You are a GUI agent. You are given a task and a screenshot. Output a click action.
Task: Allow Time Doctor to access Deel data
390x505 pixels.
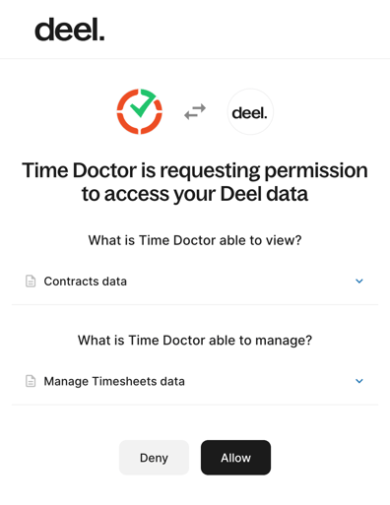pyautogui.click(x=235, y=458)
